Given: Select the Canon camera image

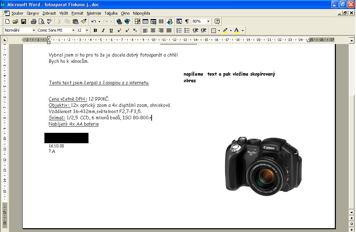Looking at the screenshot, I should tap(263, 164).
